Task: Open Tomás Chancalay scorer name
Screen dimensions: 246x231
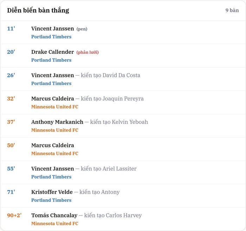Action: point(54,215)
